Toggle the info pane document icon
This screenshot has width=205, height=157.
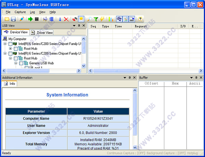125,19
